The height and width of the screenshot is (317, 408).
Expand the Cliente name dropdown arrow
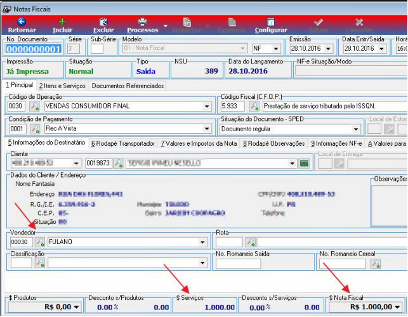tap(293, 164)
